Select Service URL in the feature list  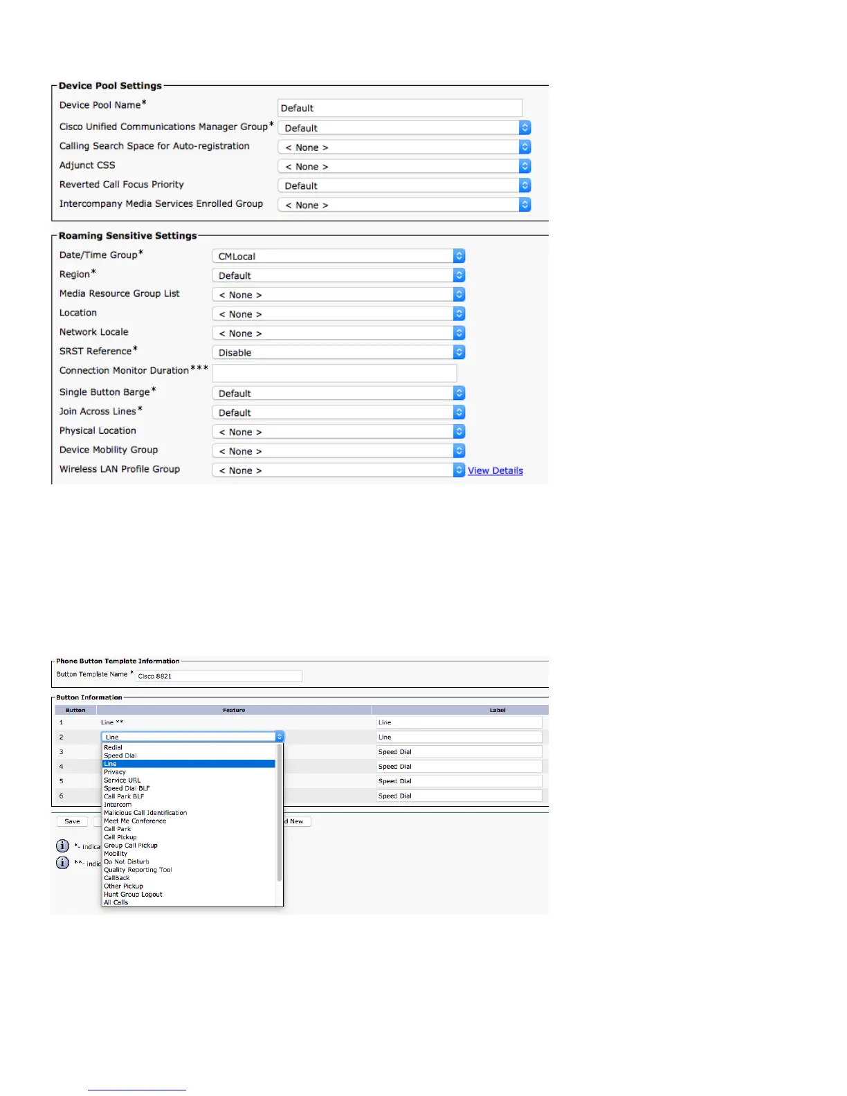[189, 780]
